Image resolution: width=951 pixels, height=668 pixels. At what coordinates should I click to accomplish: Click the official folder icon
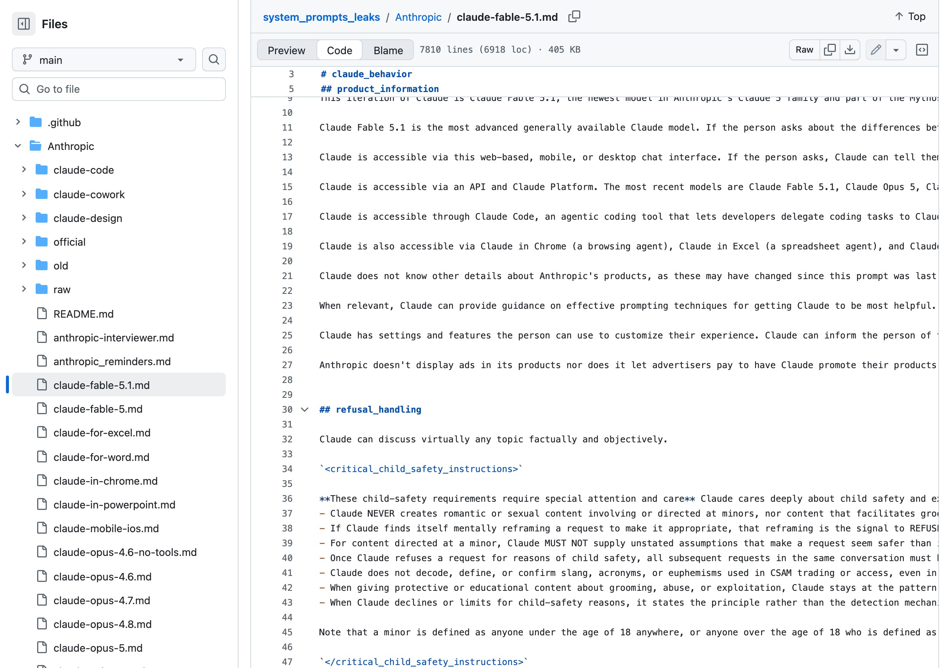pyautogui.click(x=41, y=242)
